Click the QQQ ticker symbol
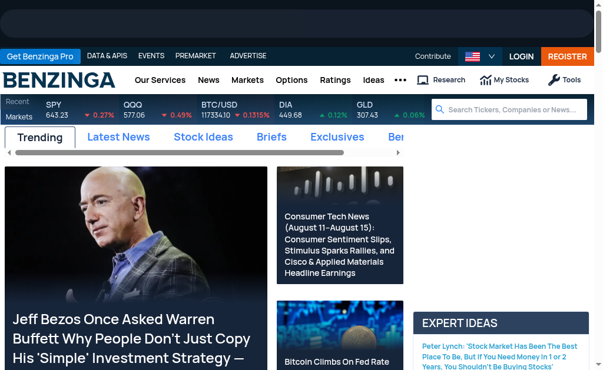The height and width of the screenshot is (370, 603). click(132, 105)
